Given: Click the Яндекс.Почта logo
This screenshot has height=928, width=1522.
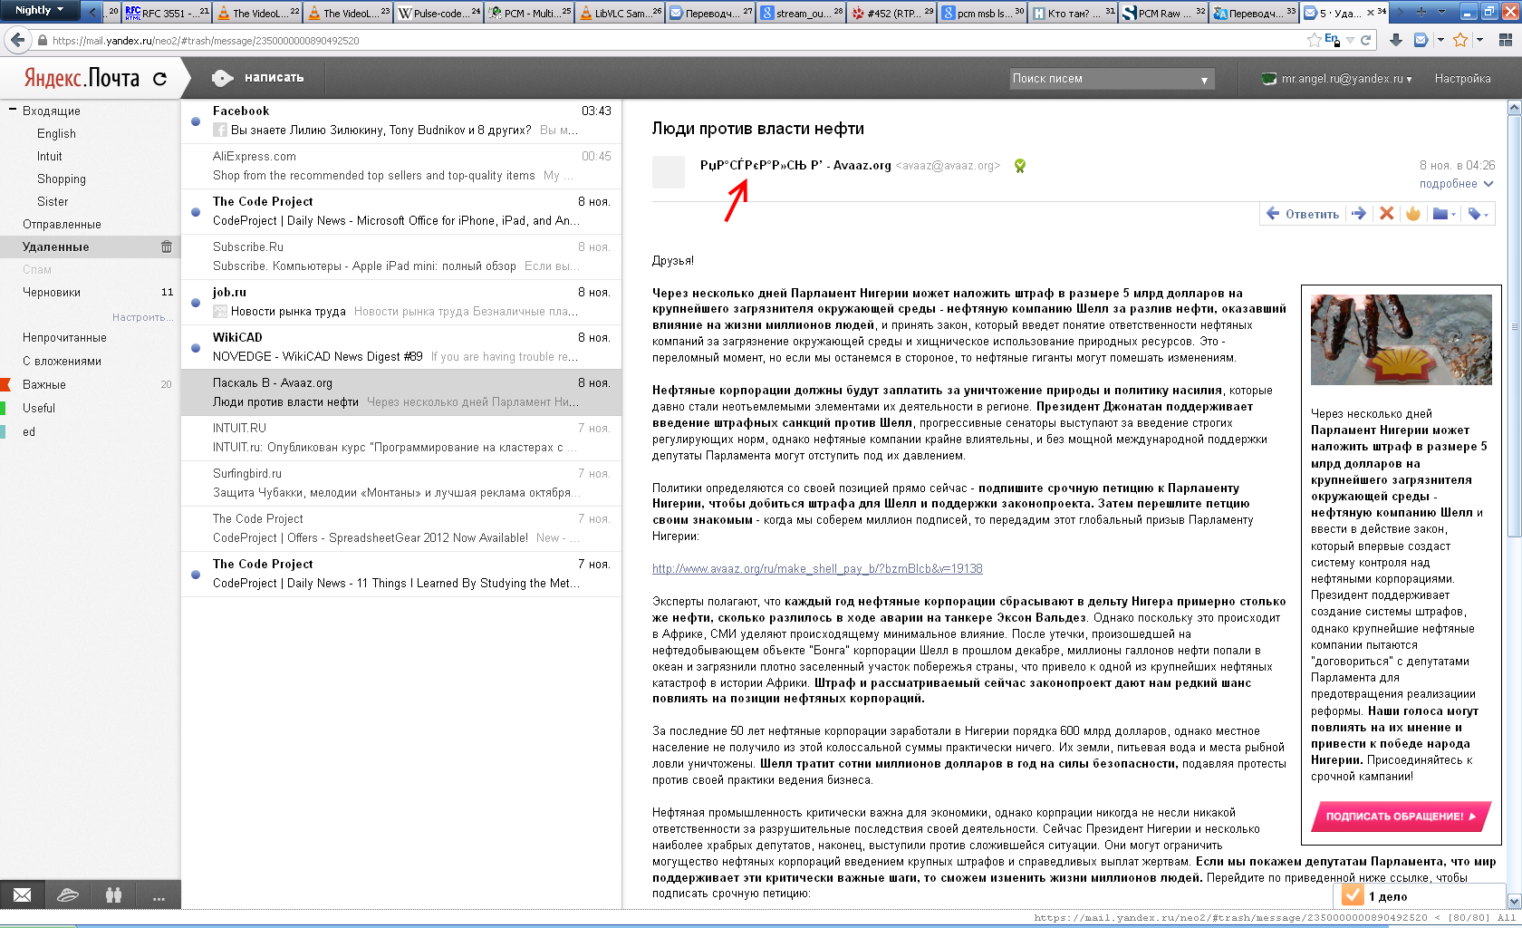Looking at the screenshot, I should pos(82,79).
